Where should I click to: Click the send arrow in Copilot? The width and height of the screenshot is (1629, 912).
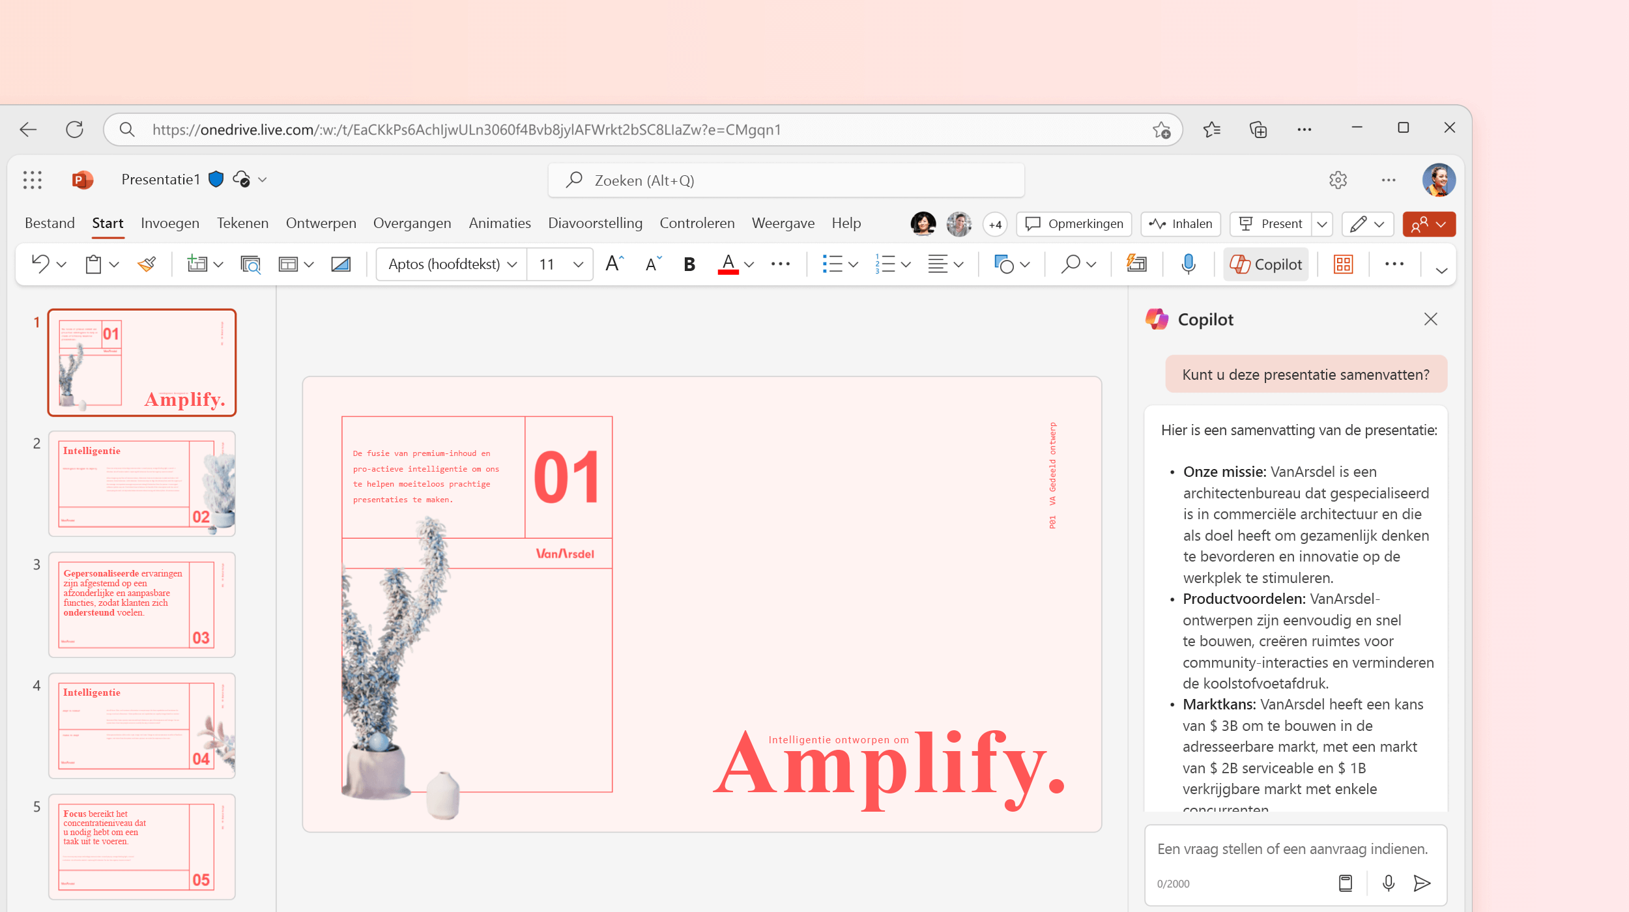(1422, 883)
